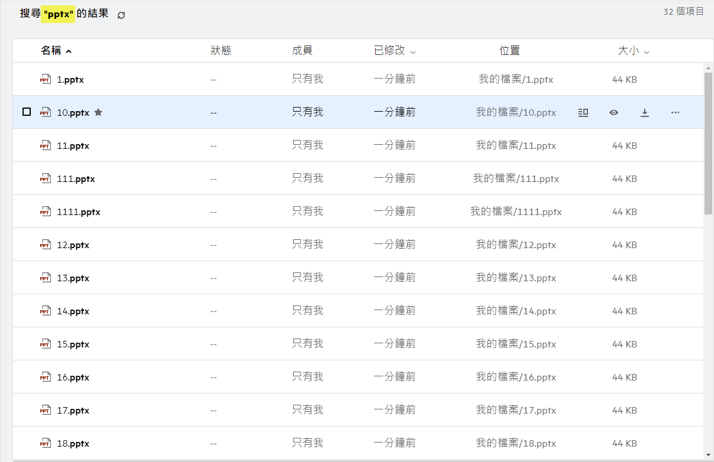The image size is (714, 462).
Task: Click the 位置 column header
Action: pyautogui.click(x=509, y=51)
